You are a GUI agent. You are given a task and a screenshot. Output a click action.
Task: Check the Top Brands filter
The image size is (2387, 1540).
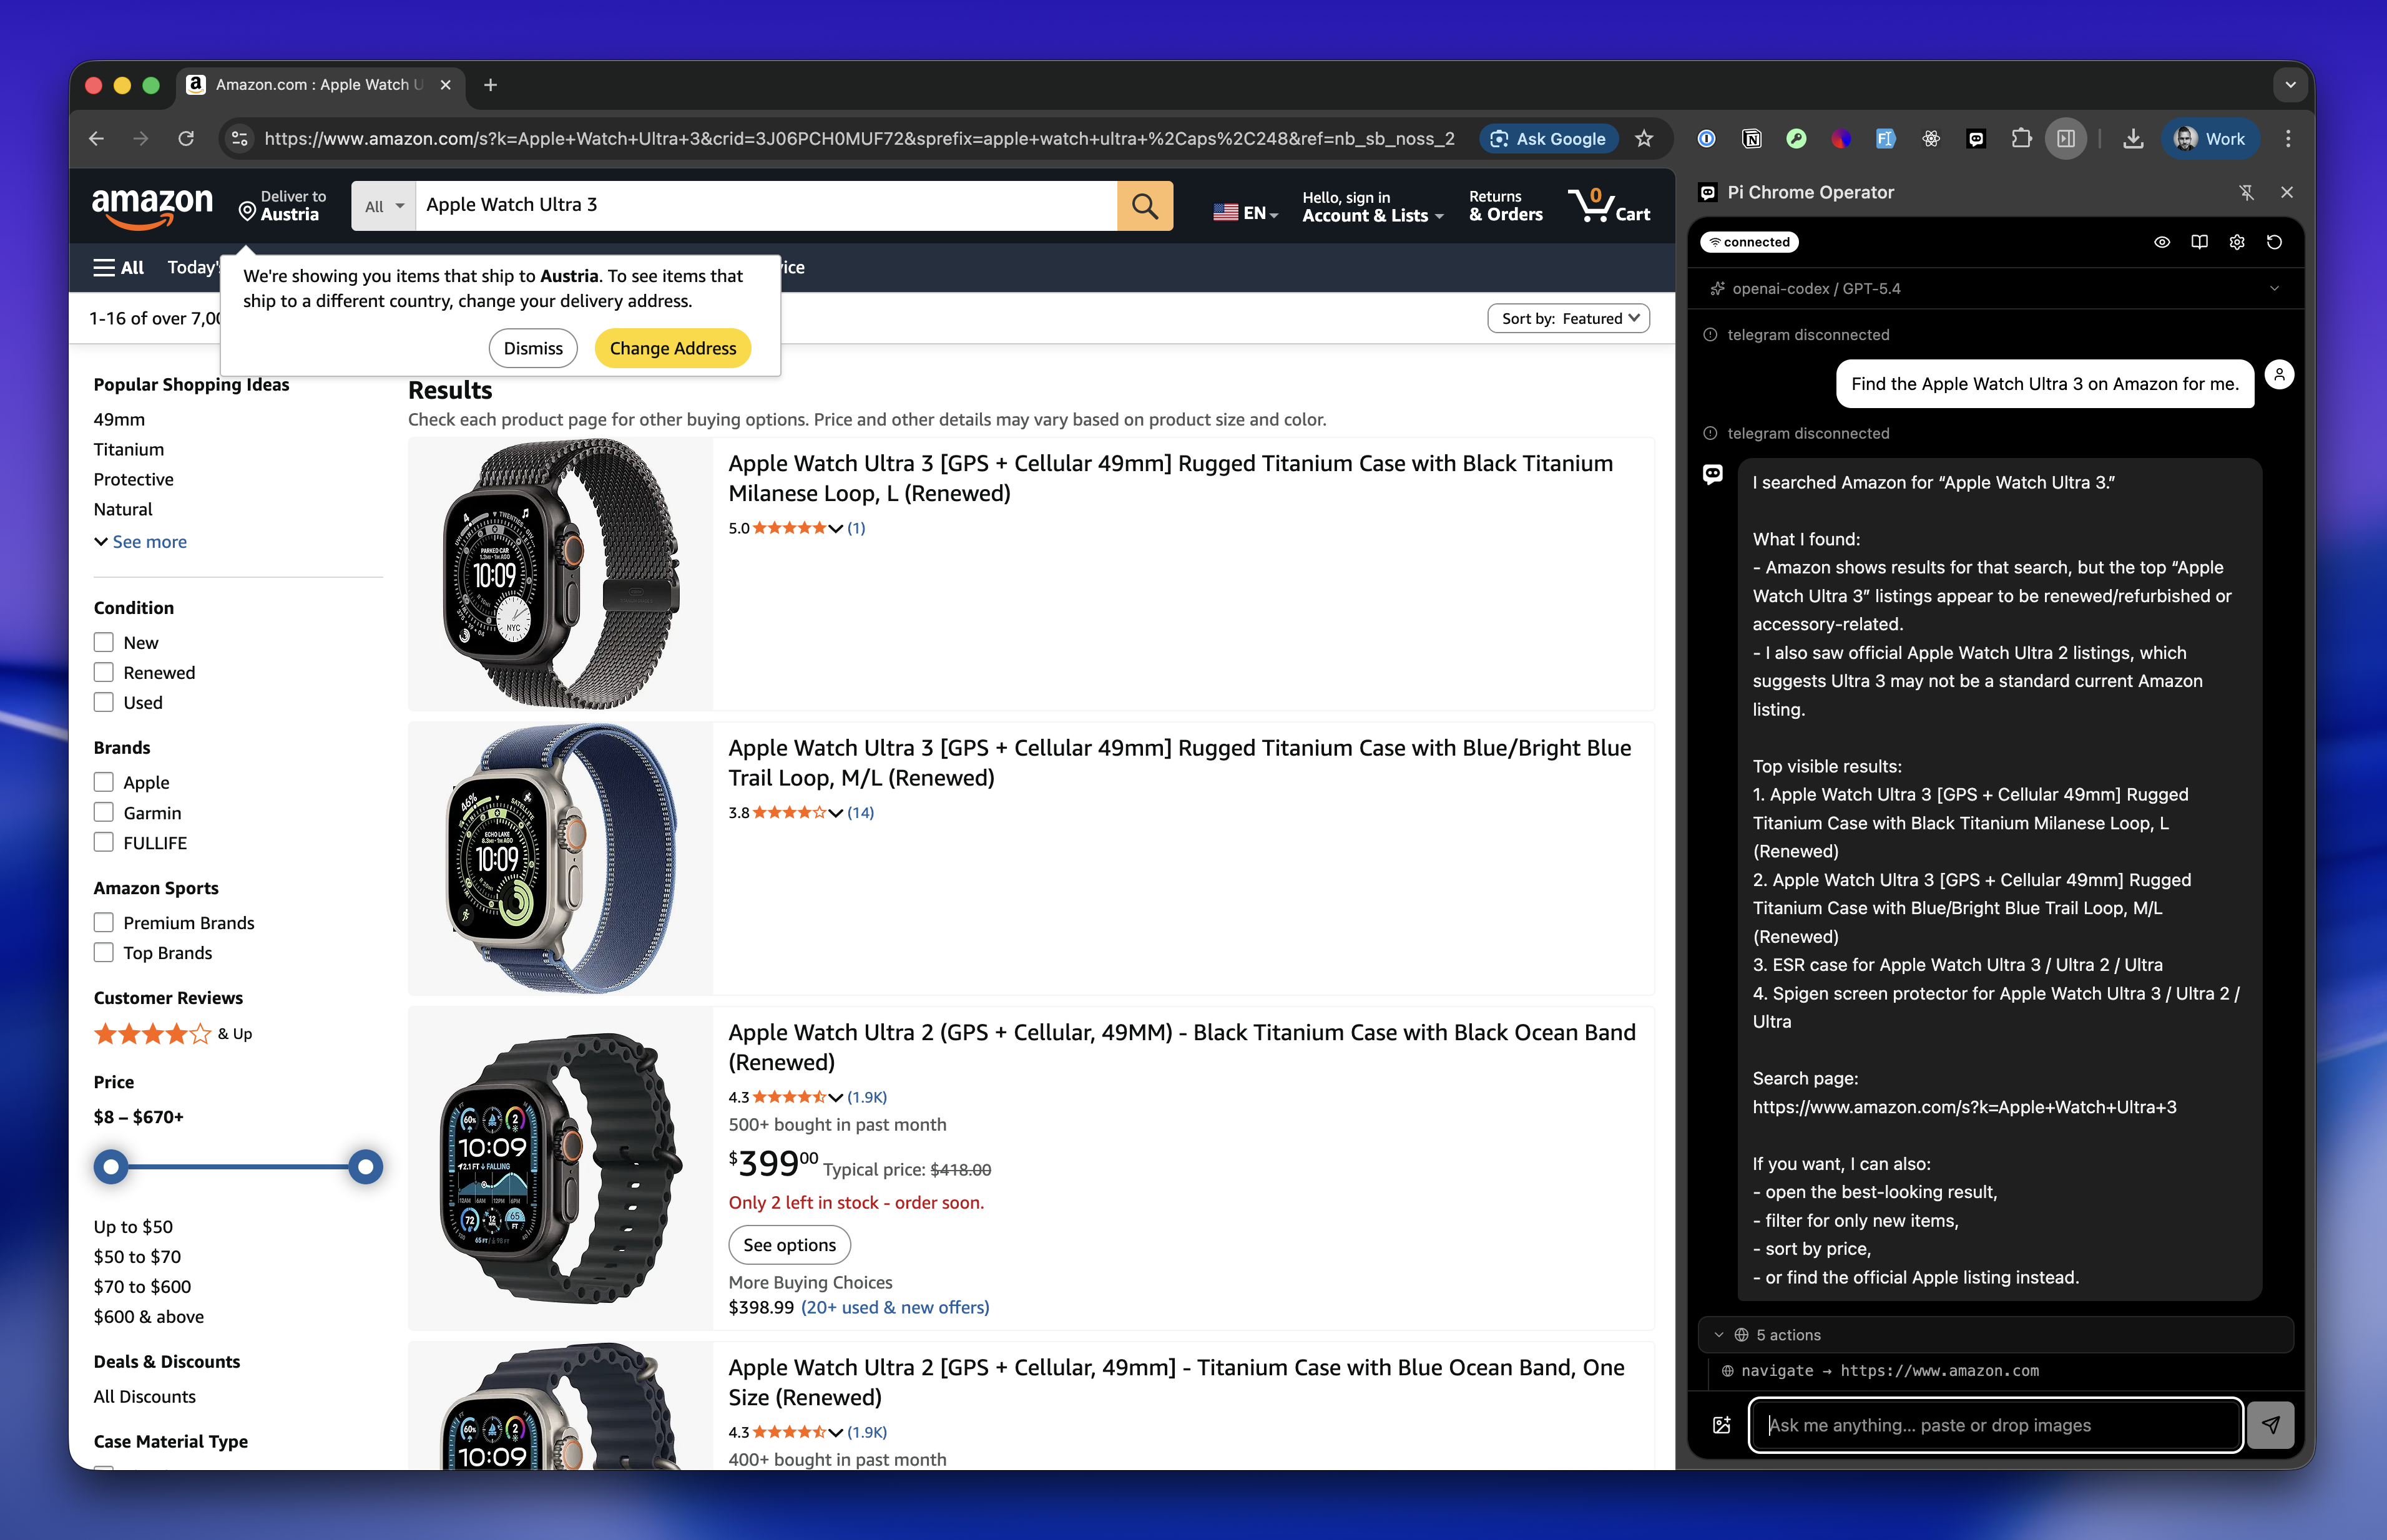pos(104,952)
